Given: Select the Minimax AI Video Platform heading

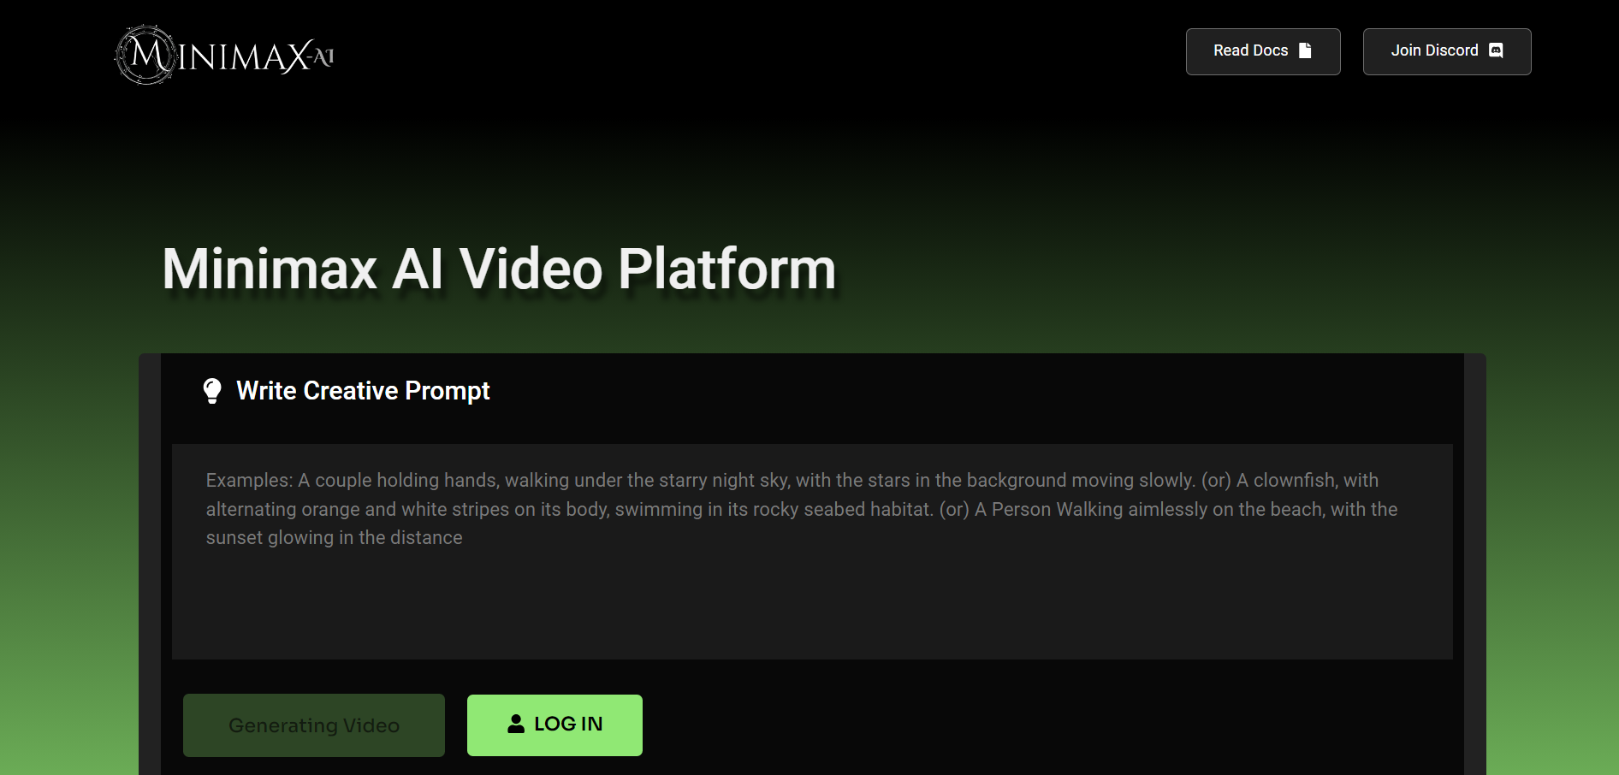Looking at the screenshot, I should pyautogui.click(x=499, y=269).
